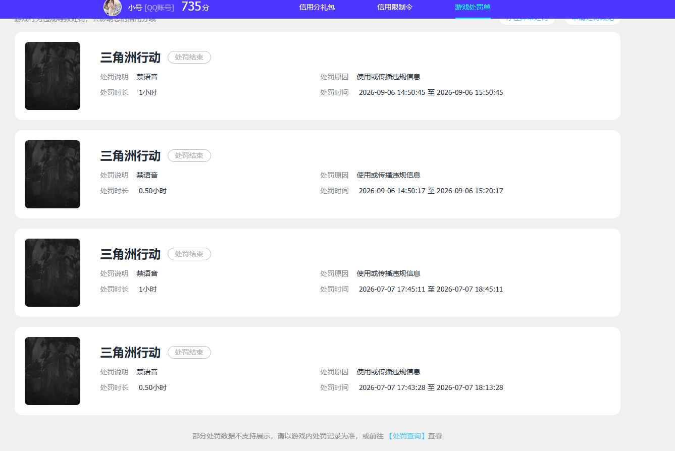This screenshot has height=451, width=675.
Task: Click the 小号 [QQ账号] account name
Action: (151, 8)
